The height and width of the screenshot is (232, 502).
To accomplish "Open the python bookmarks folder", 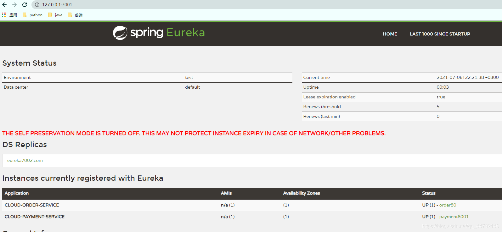I will [32, 15].
